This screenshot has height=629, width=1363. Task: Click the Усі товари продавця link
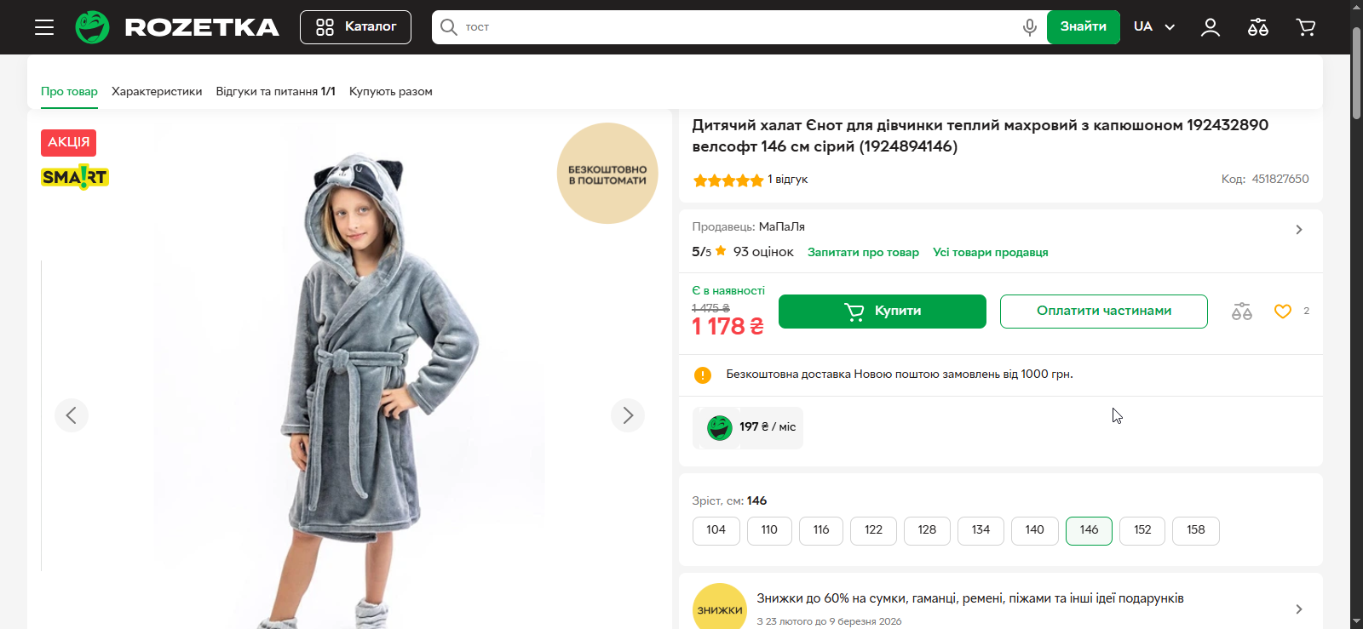(990, 253)
